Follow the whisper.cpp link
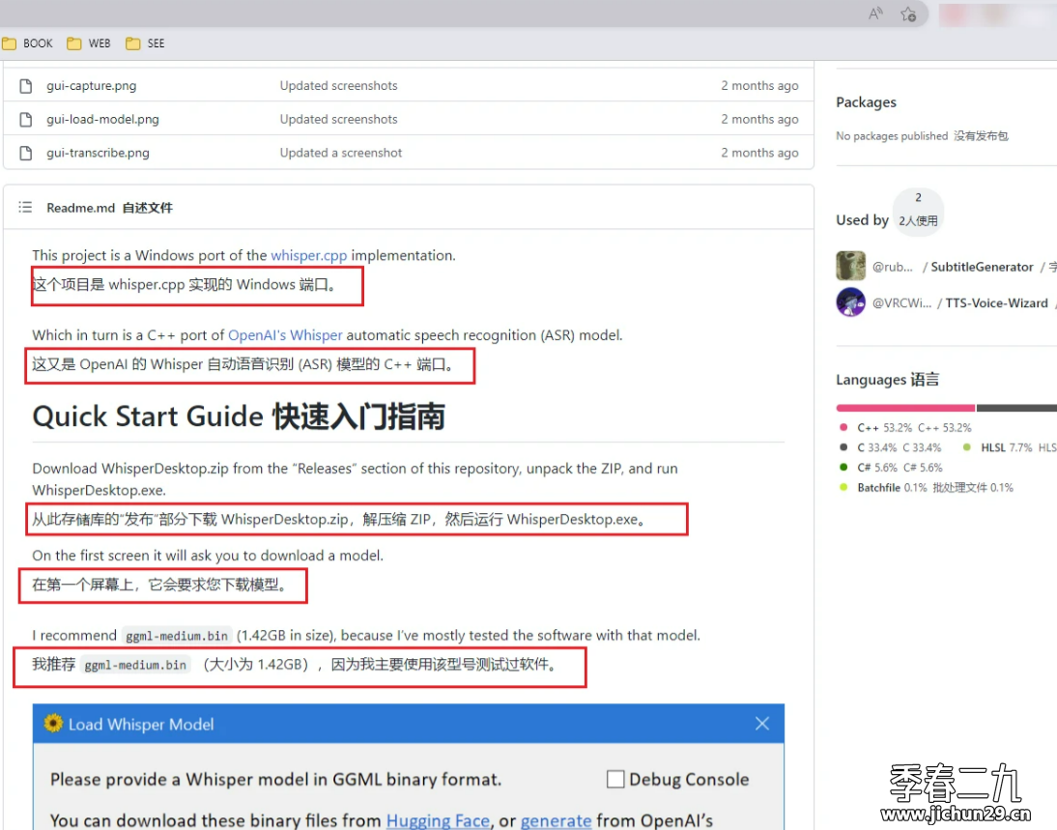The image size is (1057, 830). click(309, 255)
